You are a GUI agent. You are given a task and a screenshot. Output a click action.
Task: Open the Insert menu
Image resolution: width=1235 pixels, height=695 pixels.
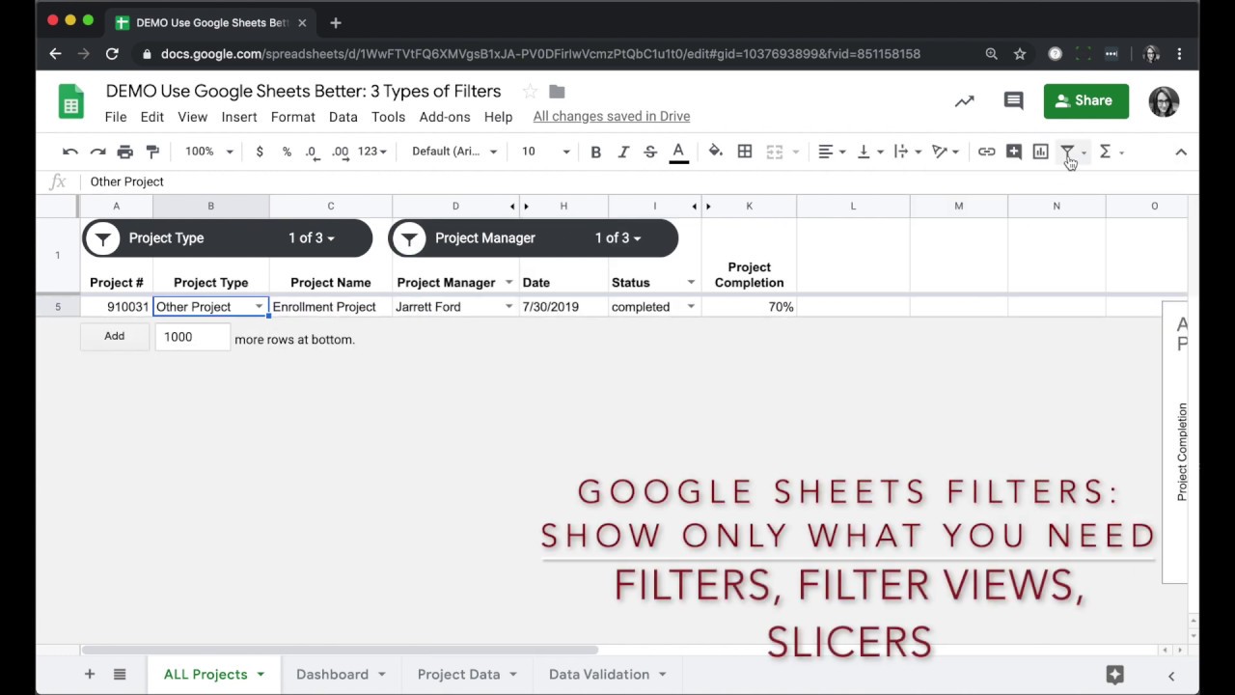239,117
